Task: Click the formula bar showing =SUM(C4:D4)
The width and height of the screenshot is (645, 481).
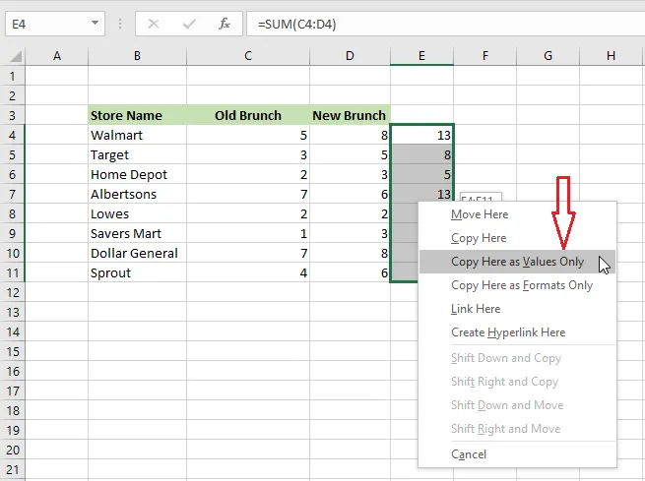Action: click(445, 24)
